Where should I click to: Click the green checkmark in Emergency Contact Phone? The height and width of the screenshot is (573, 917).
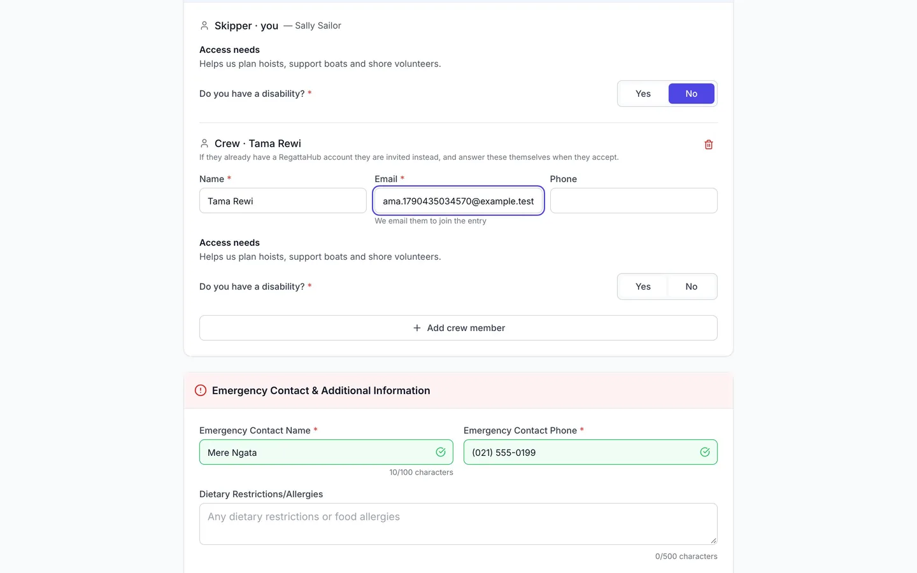pyautogui.click(x=705, y=452)
